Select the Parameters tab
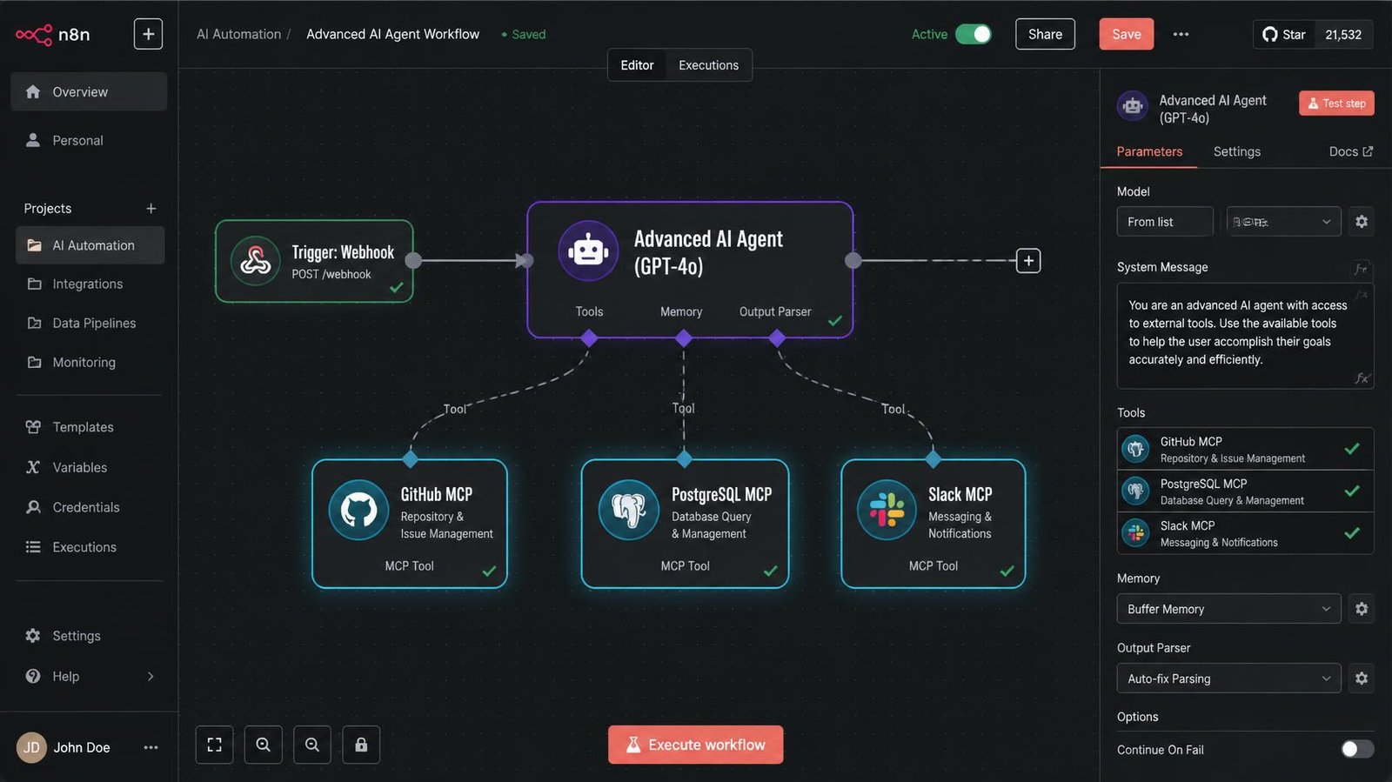1392x782 pixels. [x=1149, y=151]
